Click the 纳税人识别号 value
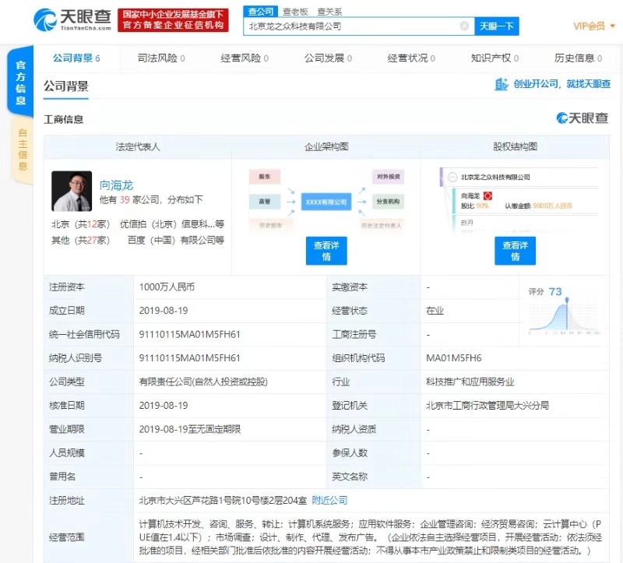The image size is (623, 563). coord(189,358)
